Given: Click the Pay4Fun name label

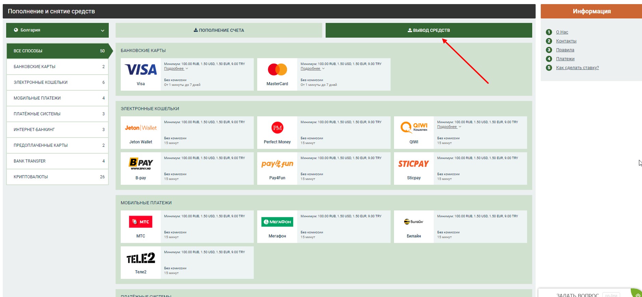Looking at the screenshot, I should pyautogui.click(x=277, y=178).
